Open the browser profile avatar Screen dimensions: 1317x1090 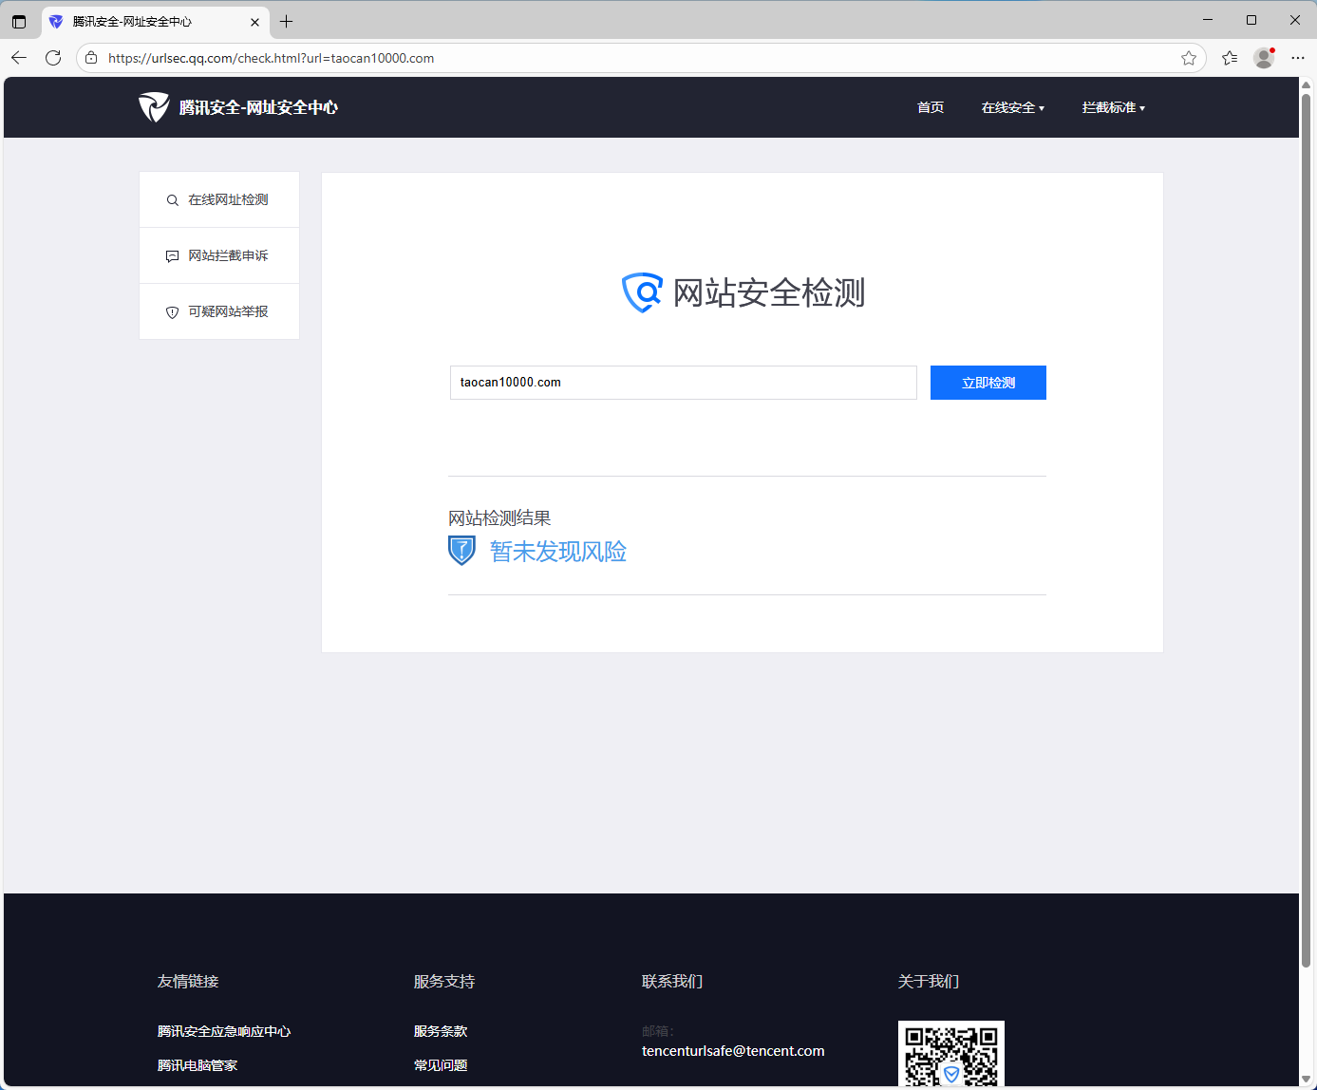(x=1264, y=58)
